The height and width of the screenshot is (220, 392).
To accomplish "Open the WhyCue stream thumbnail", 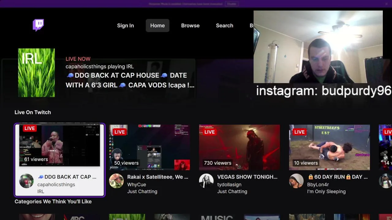I will click(149, 147).
